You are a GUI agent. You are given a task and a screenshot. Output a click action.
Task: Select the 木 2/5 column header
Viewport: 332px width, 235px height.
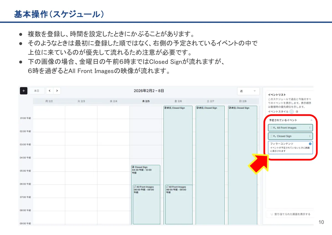146,101
